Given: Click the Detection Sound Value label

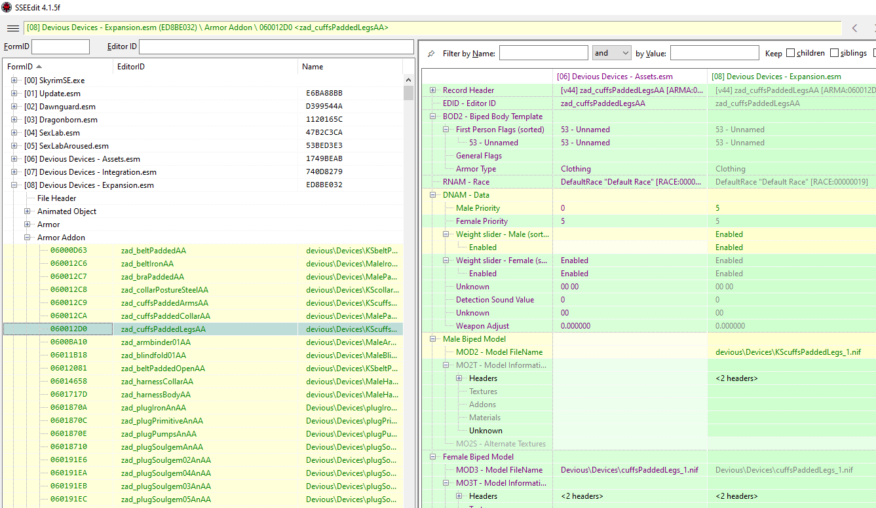Looking at the screenshot, I should point(495,300).
